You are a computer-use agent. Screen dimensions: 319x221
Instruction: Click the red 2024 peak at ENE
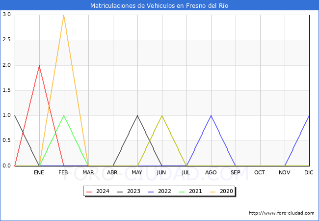39,66
